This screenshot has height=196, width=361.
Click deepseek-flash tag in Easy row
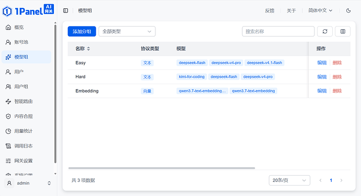(192, 63)
